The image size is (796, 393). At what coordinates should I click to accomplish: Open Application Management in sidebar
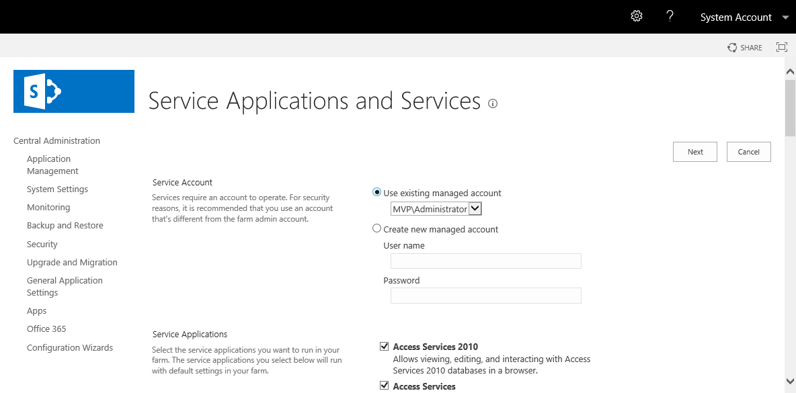click(x=52, y=165)
